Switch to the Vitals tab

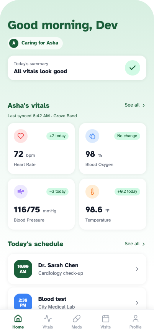tap(48, 322)
